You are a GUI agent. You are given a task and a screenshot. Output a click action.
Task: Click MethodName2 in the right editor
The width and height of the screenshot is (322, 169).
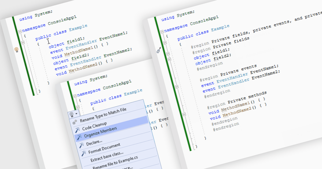(x=237, y=112)
